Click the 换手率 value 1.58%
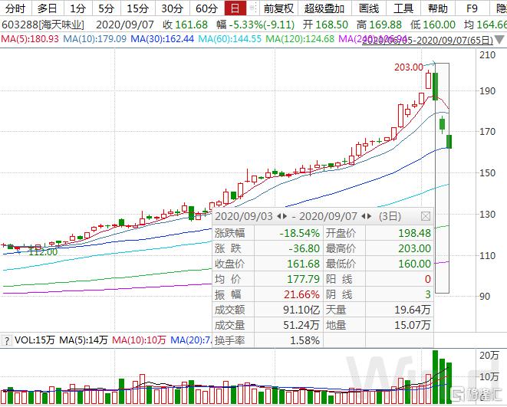The height and width of the screenshot is (407, 507). [305, 340]
